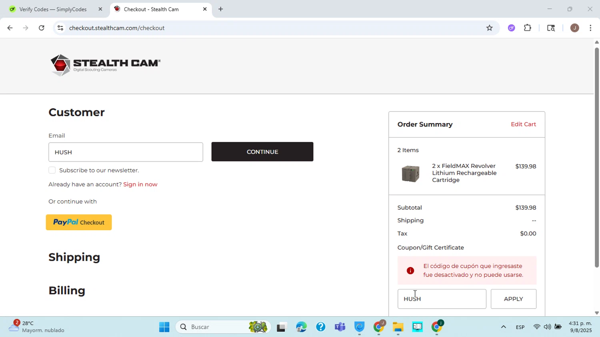Viewport: 600px width, 337px height.
Task: Open Wi-Fi network settings in tray
Action: pos(537,327)
